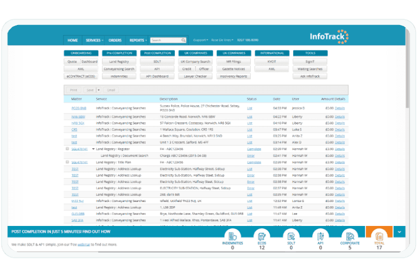Click the Save toolbar button
Screen dimensions: 417x277
click(x=90, y=90)
